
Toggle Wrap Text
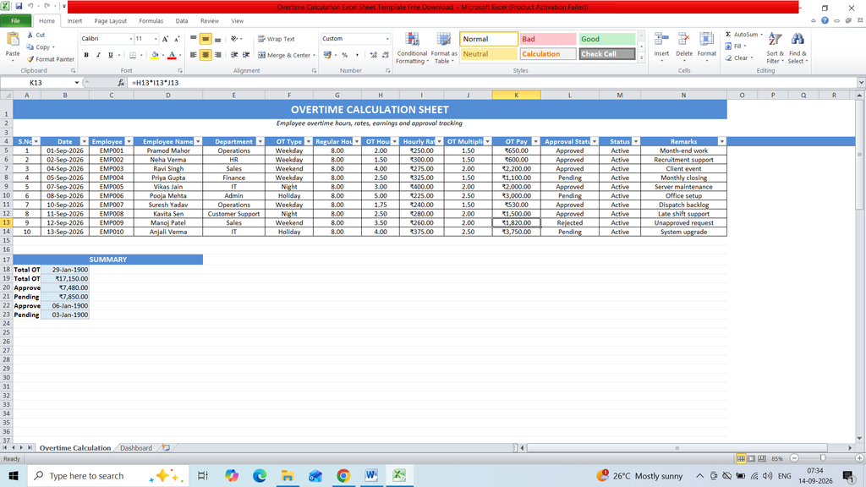277,39
